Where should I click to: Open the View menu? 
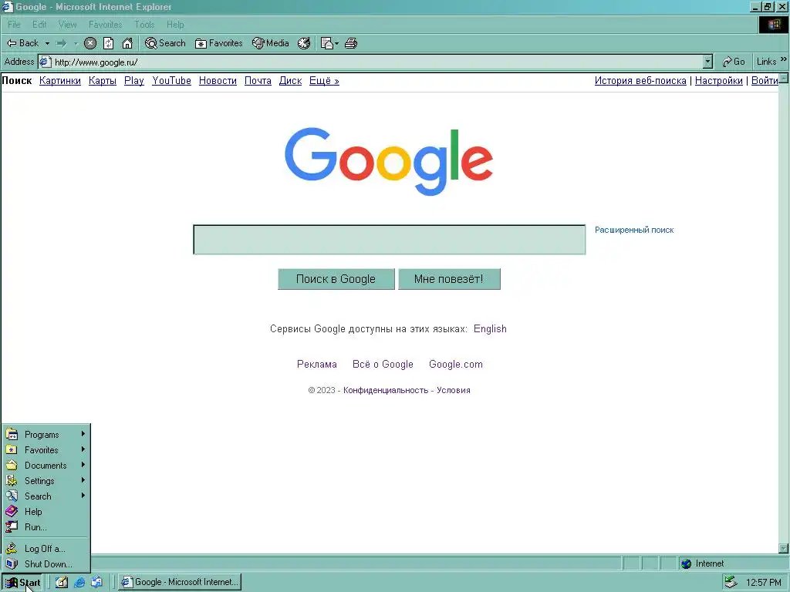click(68, 25)
